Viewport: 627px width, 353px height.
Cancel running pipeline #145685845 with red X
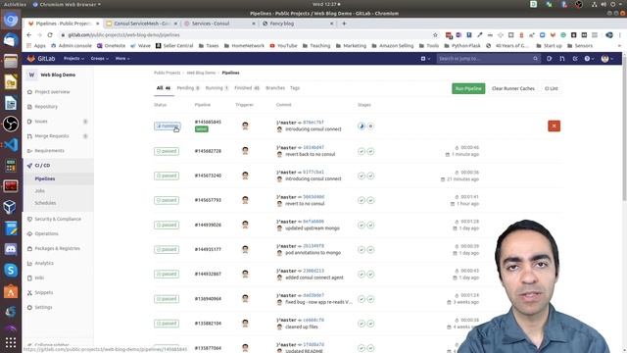coord(554,126)
